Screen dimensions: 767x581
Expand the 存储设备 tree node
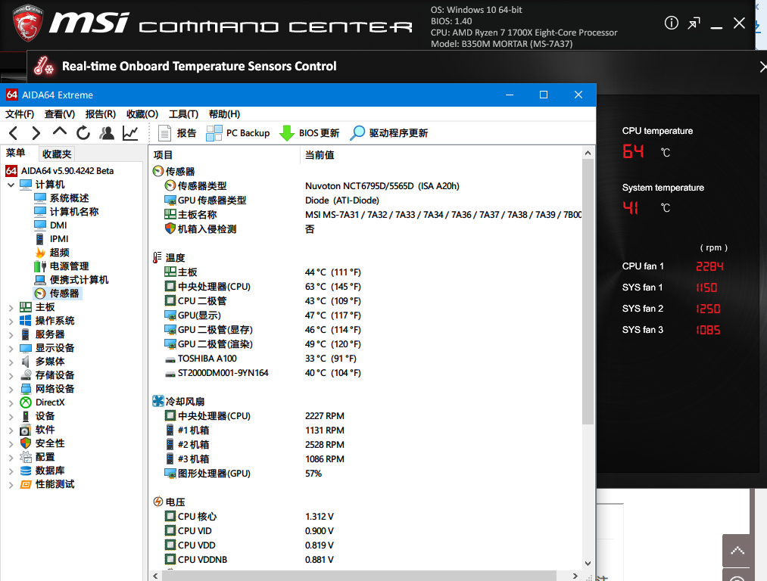(11, 376)
